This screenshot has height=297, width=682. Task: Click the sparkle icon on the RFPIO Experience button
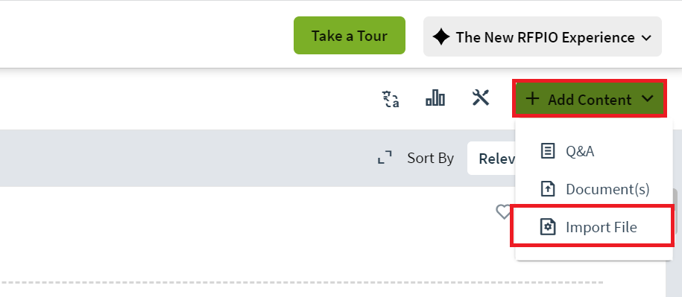pyautogui.click(x=441, y=37)
